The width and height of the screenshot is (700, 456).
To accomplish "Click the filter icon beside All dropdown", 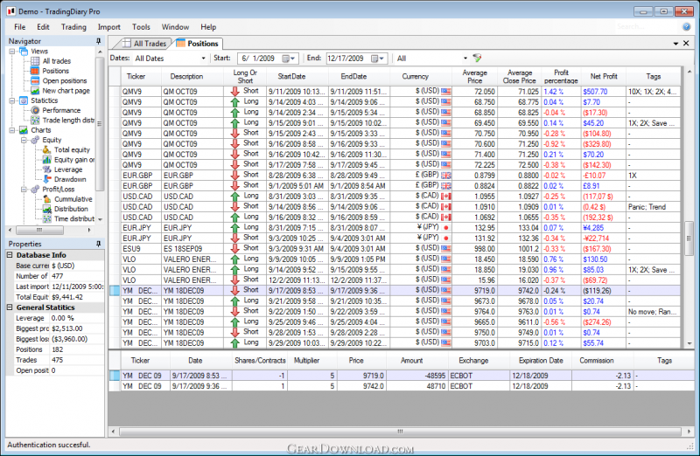I will click(x=477, y=58).
